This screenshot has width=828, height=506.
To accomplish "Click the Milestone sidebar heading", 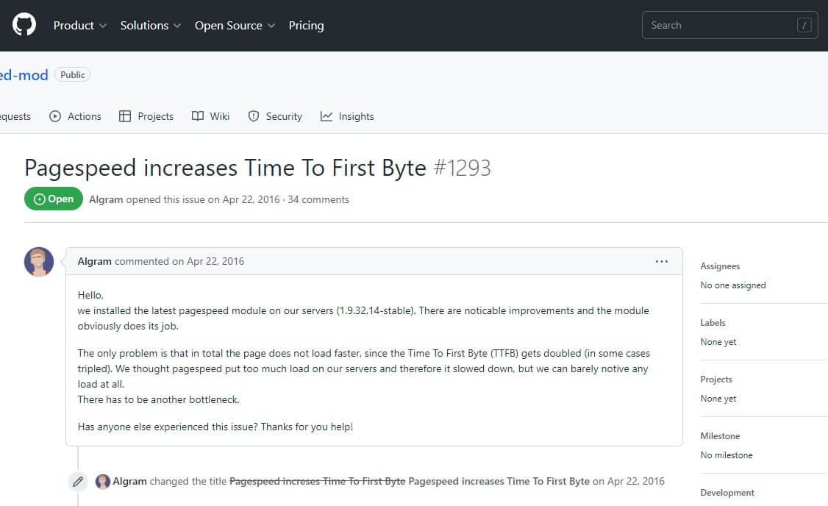I will point(720,435).
